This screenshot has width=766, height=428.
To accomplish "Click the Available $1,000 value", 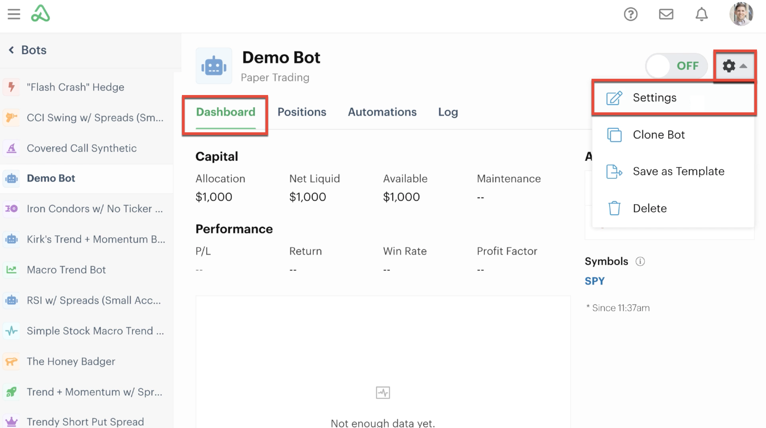I will tap(401, 197).
